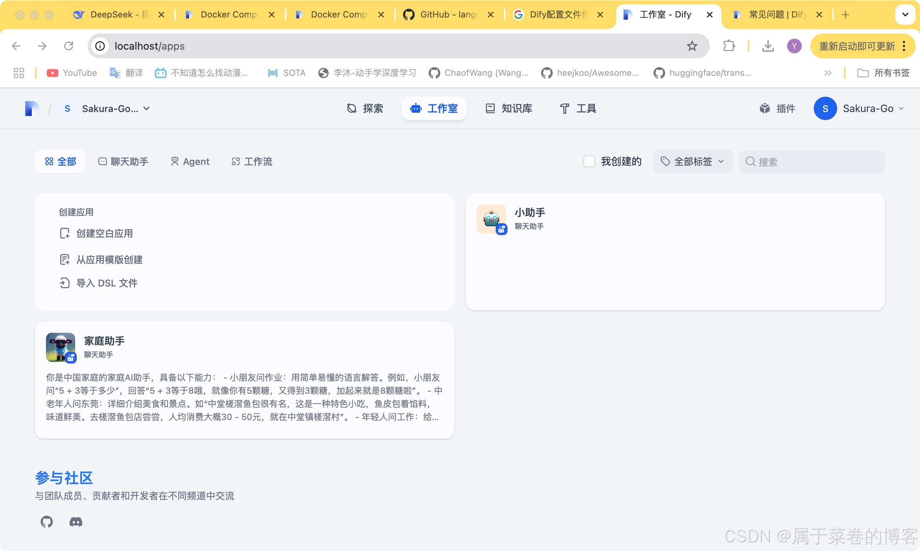This screenshot has height=551, width=920.
Task: Open the Discord community icon link
Action: [76, 522]
